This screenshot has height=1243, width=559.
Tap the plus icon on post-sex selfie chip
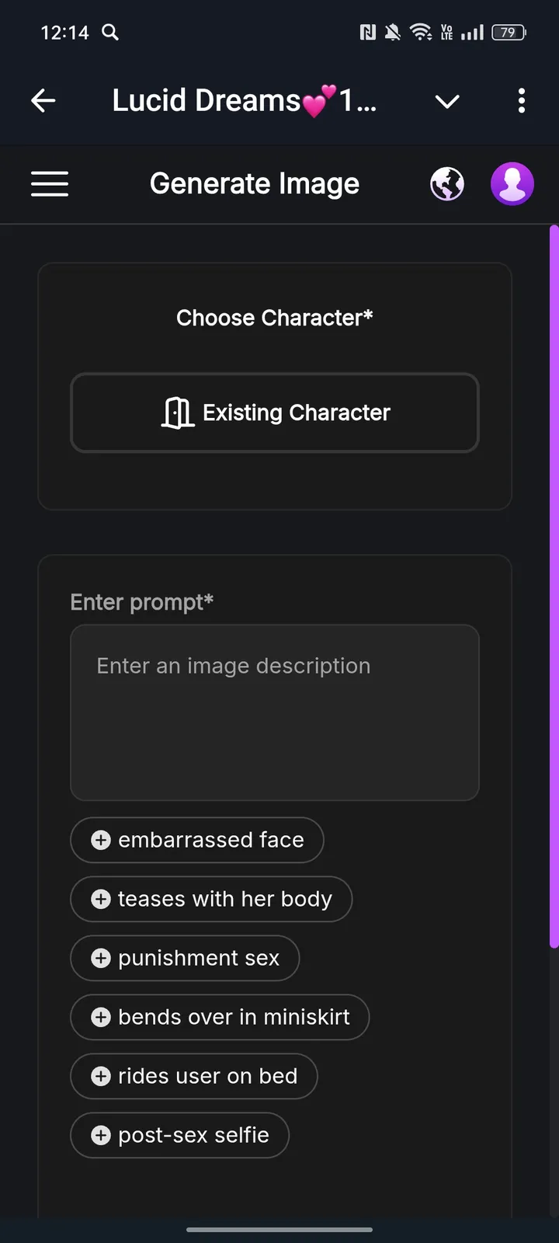click(x=100, y=1135)
